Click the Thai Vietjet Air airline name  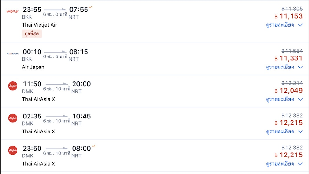[40, 25]
